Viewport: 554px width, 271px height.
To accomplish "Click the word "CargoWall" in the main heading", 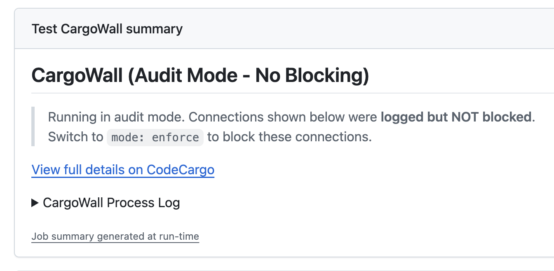I will point(77,75).
